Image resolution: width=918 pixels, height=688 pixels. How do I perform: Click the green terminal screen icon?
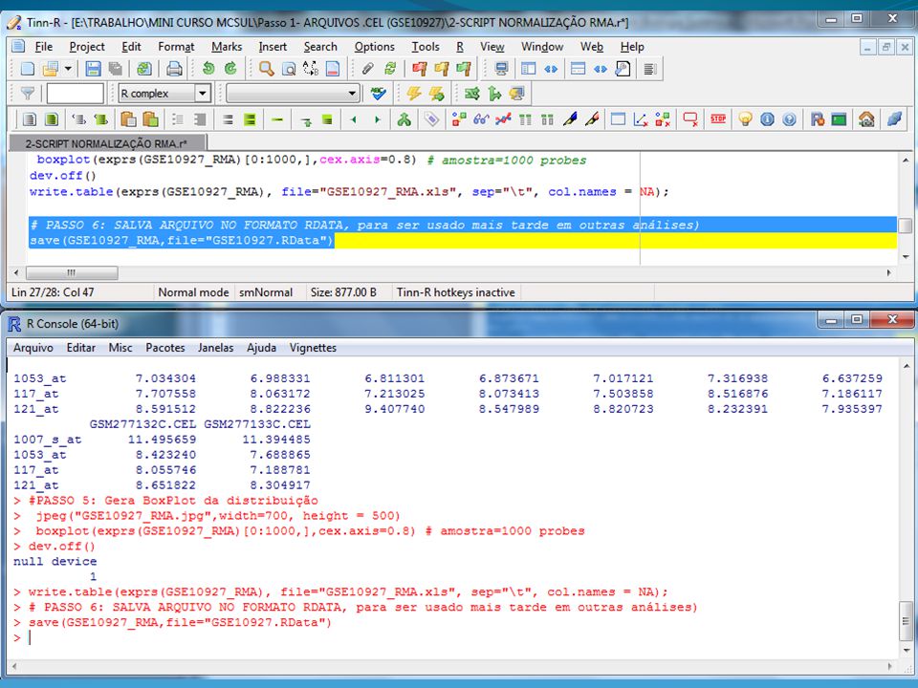point(839,119)
